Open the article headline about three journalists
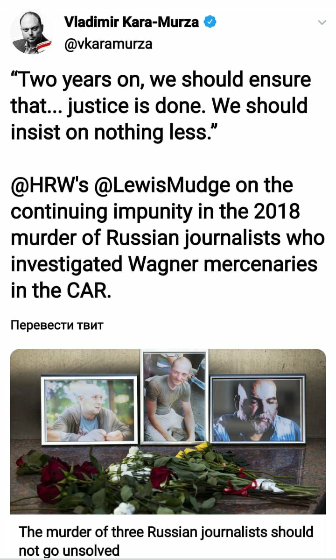 166,540
